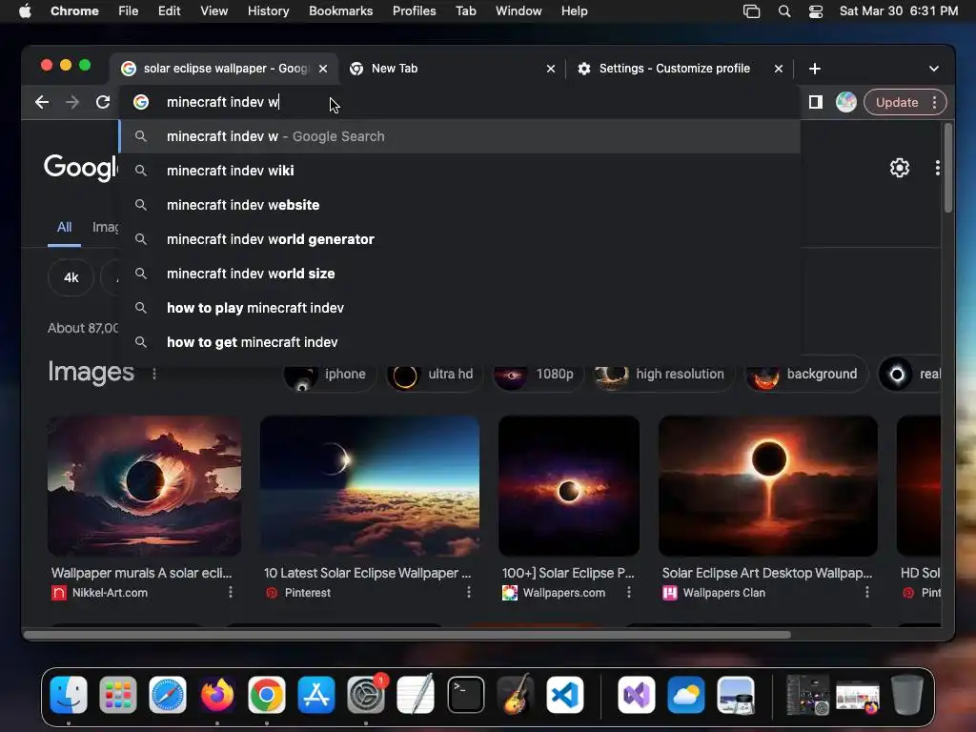Open the macOS Control Center icon
The image size is (976, 732).
click(x=816, y=11)
